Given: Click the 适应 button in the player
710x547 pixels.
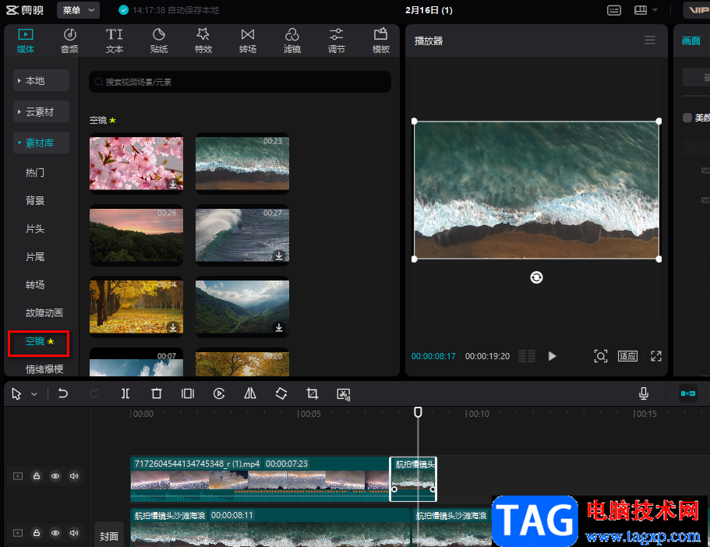Looking at the screenshot, I should [x=627, y=356].
